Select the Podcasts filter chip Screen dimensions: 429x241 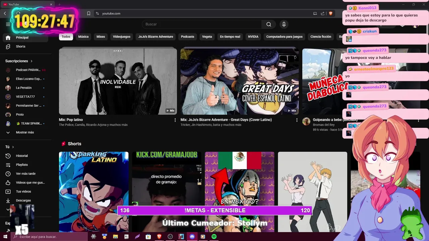[x=188, y=37]
